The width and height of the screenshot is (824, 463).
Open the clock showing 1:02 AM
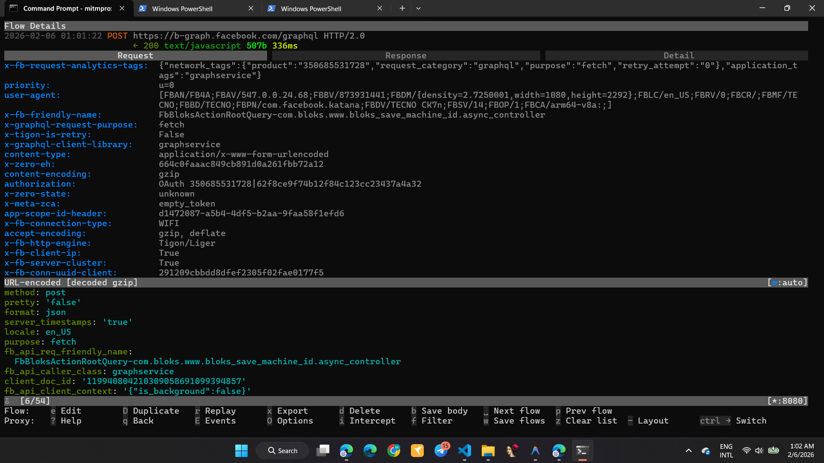(x=801, y=451)
